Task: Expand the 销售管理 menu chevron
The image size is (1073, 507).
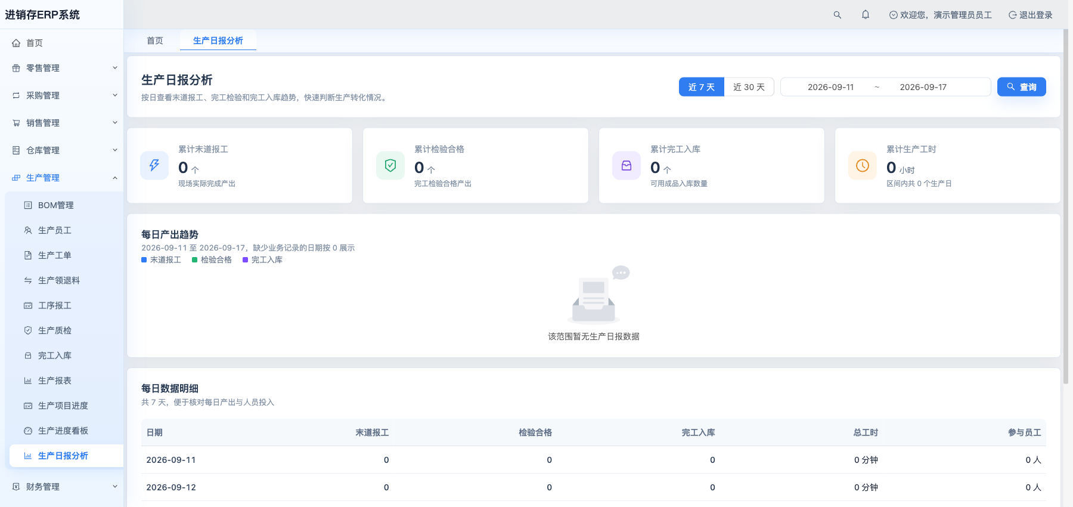Action: (x=115, y=123)
